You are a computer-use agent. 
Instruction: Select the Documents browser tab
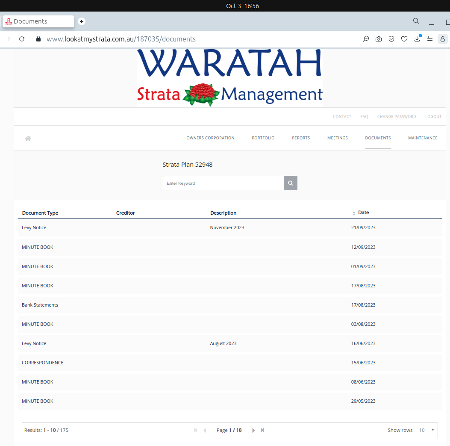38,21
